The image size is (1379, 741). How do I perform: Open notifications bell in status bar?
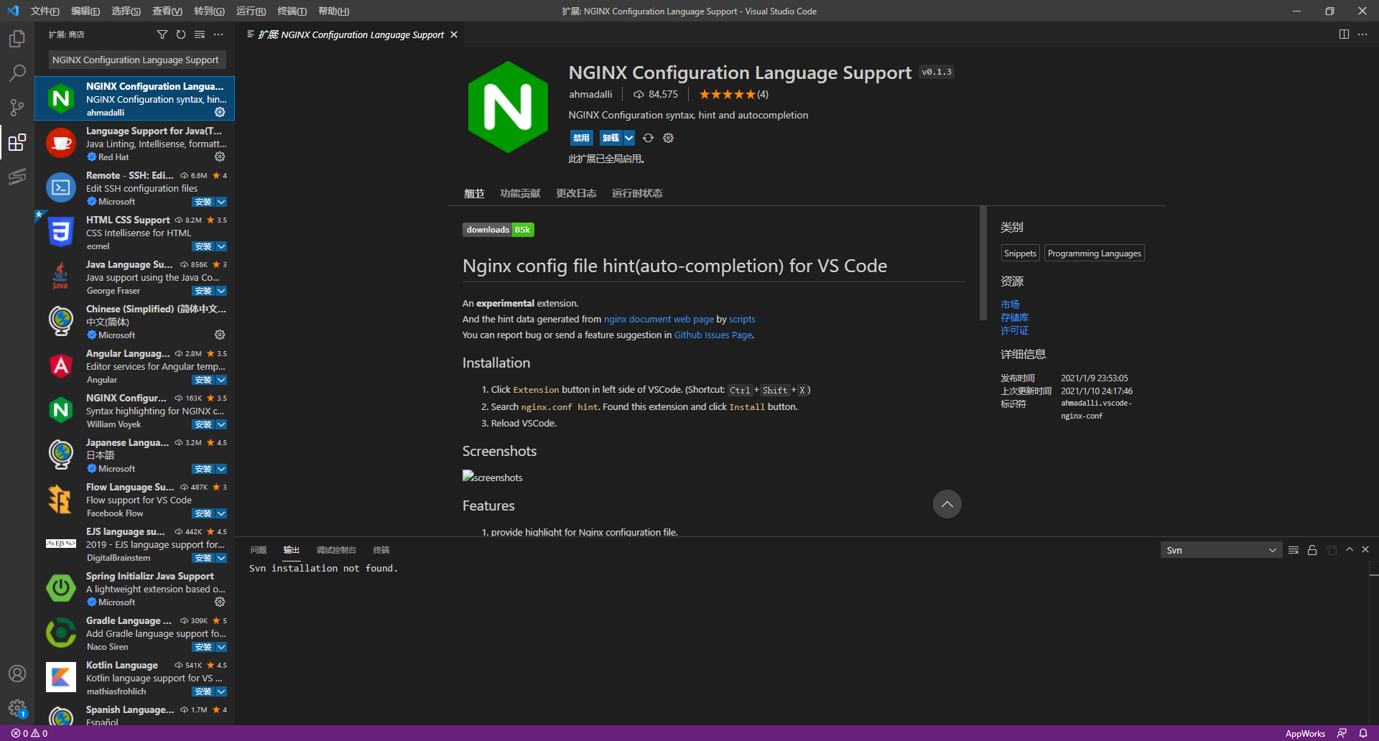point(1362,733)
